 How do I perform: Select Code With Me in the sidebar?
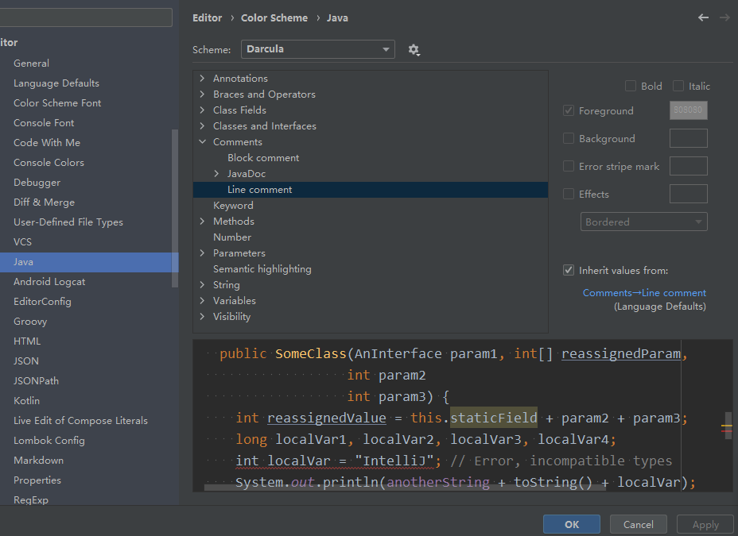click(x=47, y=142)
